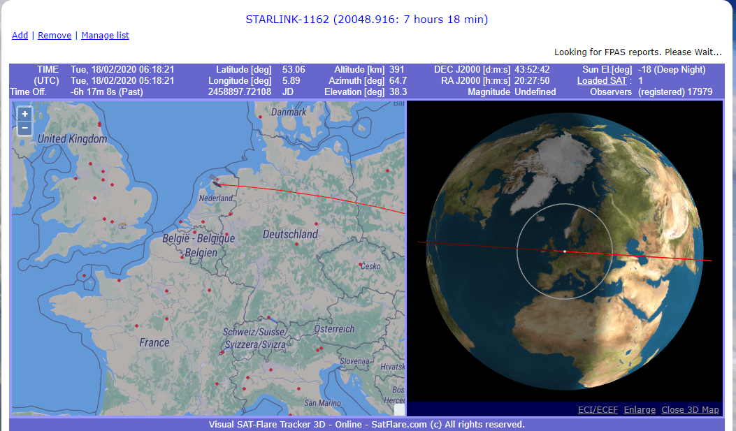Click the local time value 06:18:21
736x431 pixels.
click(157, 69)
